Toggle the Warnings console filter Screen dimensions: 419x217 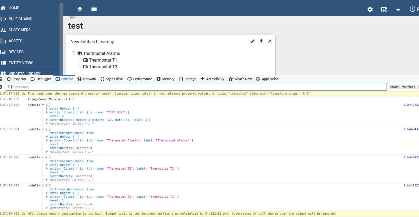tap(408, 87)
